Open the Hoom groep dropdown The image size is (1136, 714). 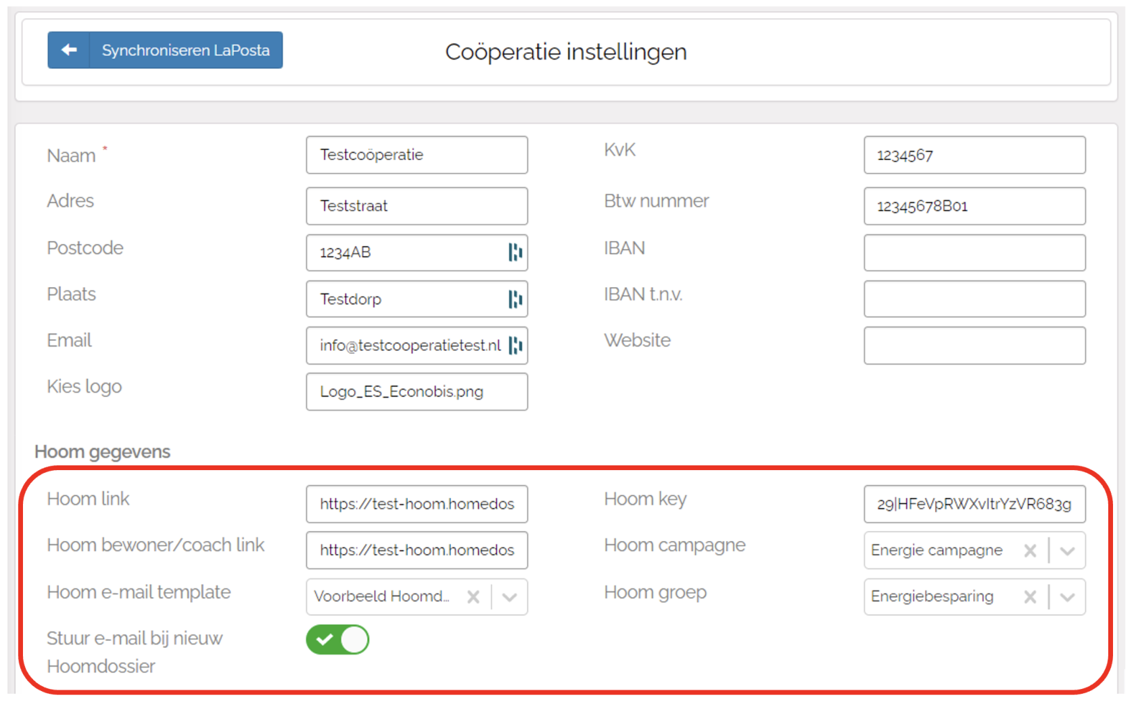[x=1067, y=597]
